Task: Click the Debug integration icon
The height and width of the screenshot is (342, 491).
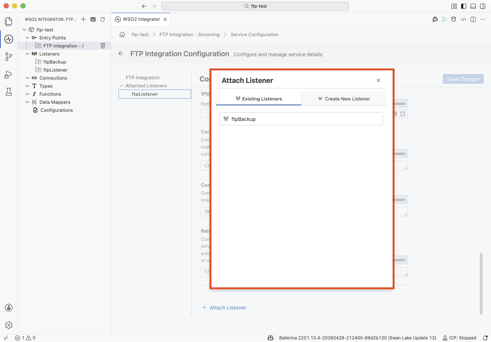Action: click(x=454, y=19)
